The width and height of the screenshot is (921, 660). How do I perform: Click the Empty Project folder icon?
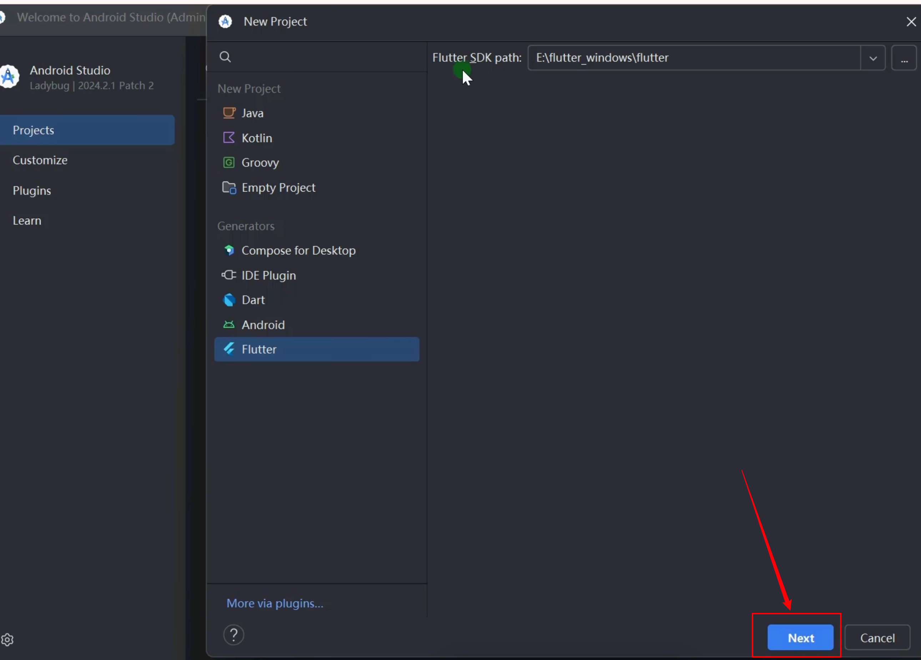229,188
